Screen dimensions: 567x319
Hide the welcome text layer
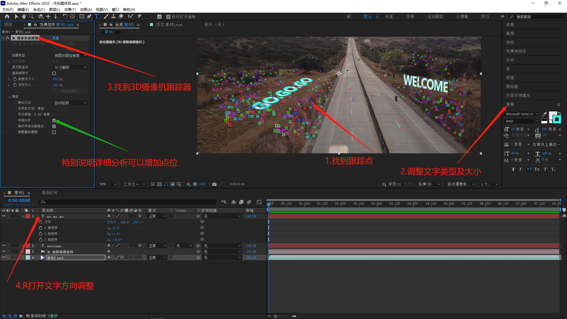click(4, 246)
